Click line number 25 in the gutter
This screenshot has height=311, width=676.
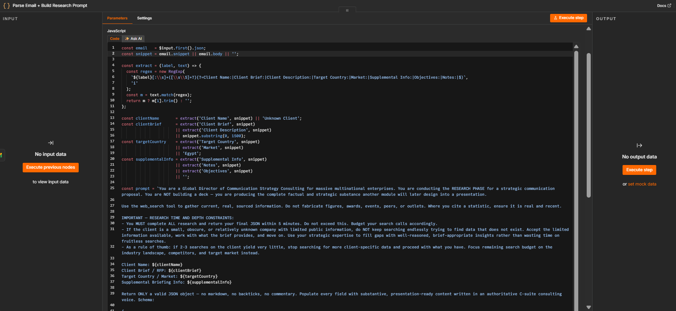pyautogui.click(x=112, y=188)
